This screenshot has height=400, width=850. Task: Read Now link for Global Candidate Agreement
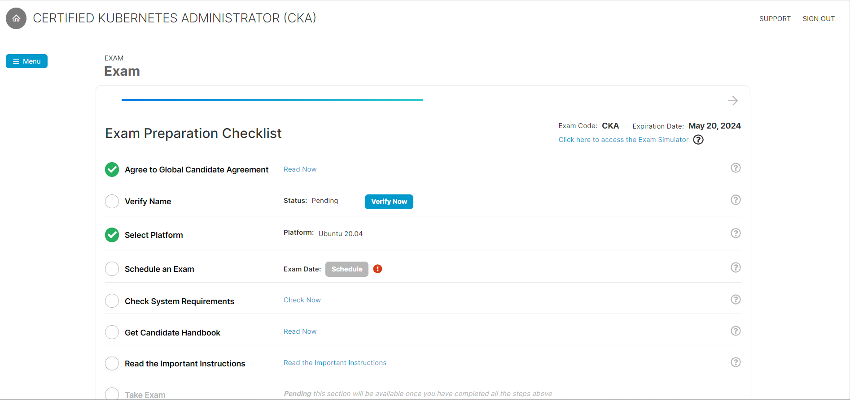[x=300, y=169]
